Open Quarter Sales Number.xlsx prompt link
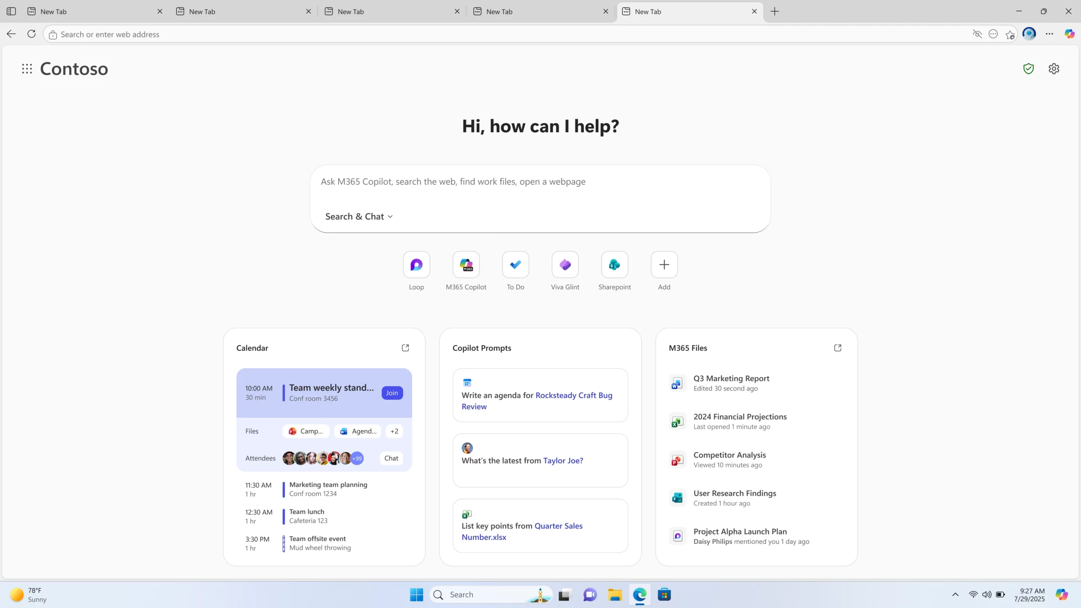The height and width of the screenshot is (608, 1081). coord(558,526)
